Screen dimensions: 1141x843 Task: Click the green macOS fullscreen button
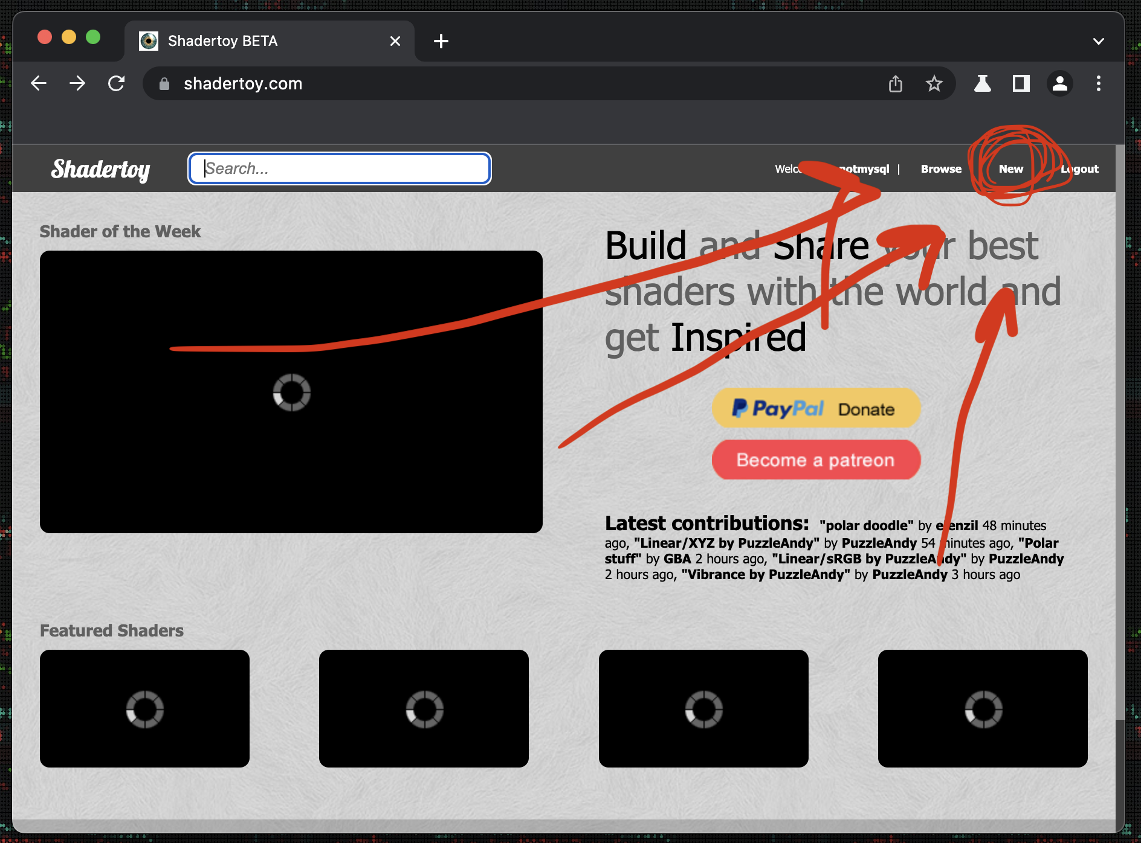[x=93, y=37]
